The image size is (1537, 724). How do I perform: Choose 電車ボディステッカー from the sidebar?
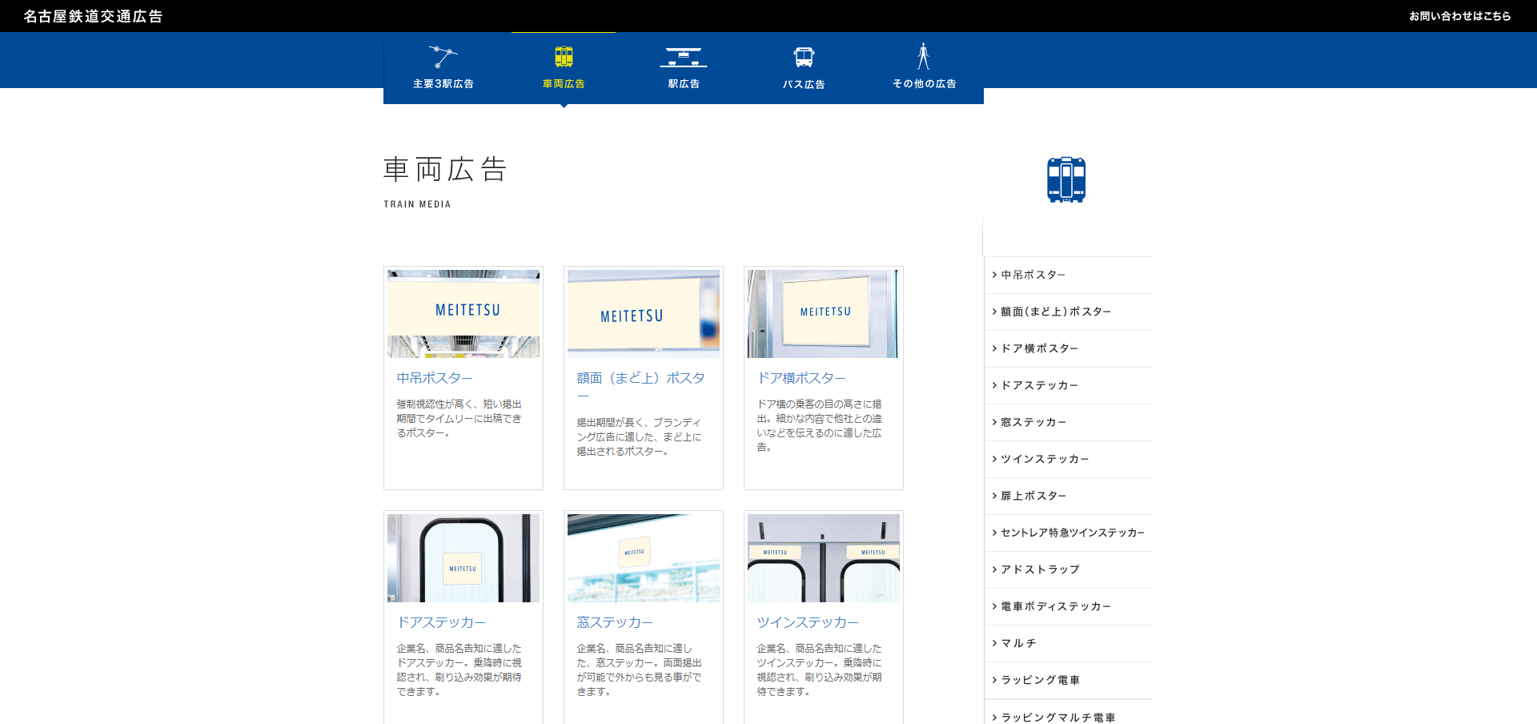click(1055, 606)
